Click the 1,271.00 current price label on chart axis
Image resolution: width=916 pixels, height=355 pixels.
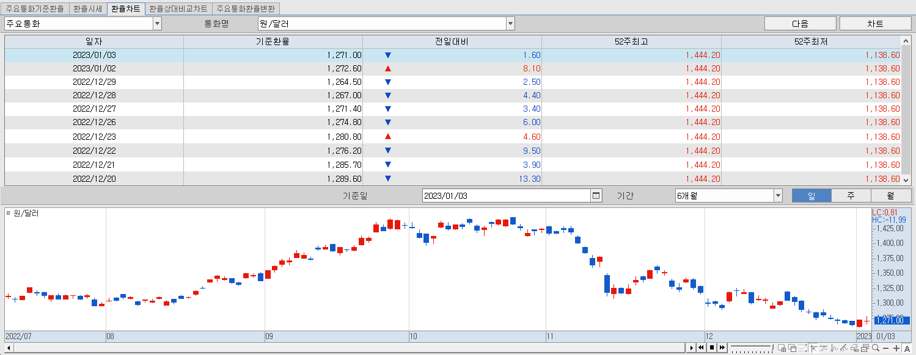coord(893,320)
